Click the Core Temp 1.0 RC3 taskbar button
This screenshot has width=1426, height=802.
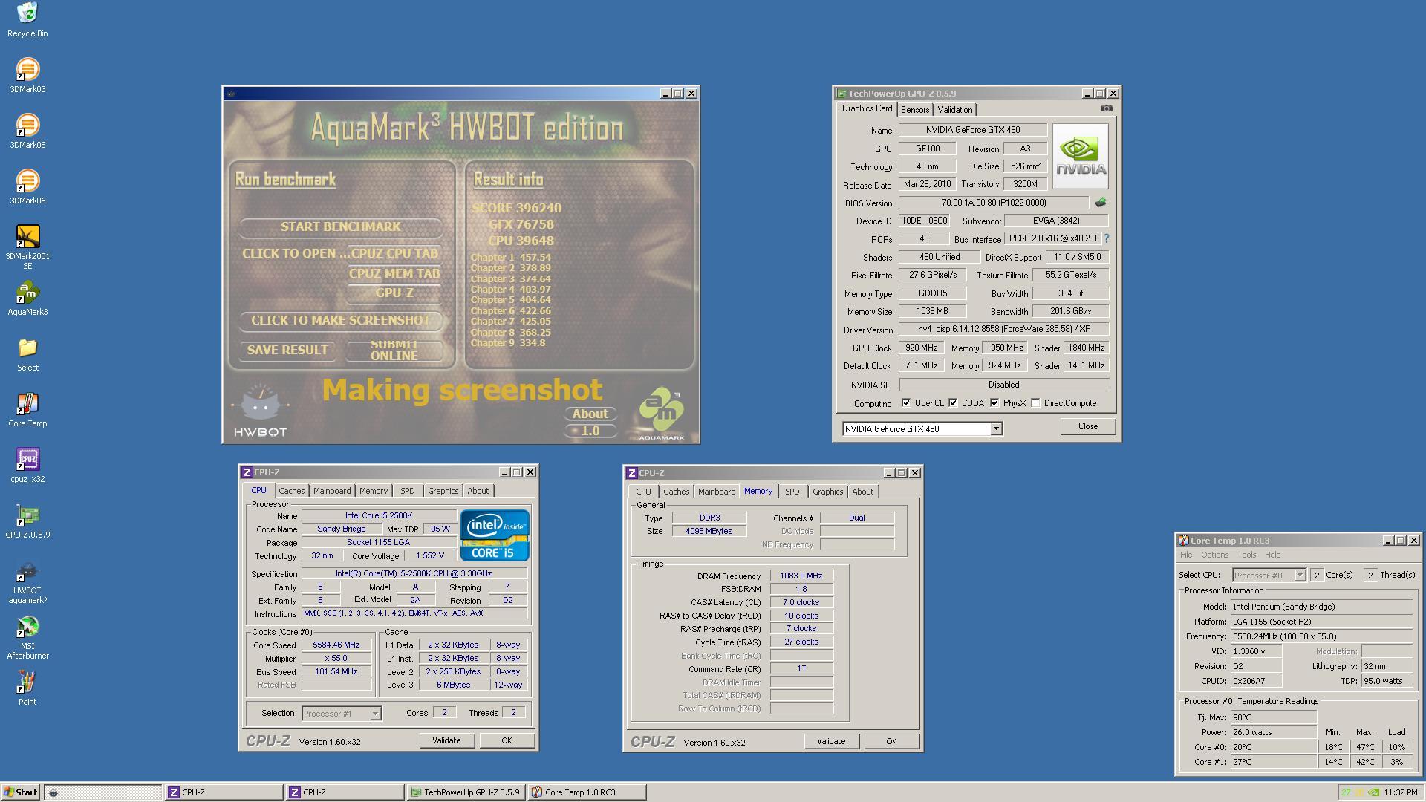tap(587, 792)
